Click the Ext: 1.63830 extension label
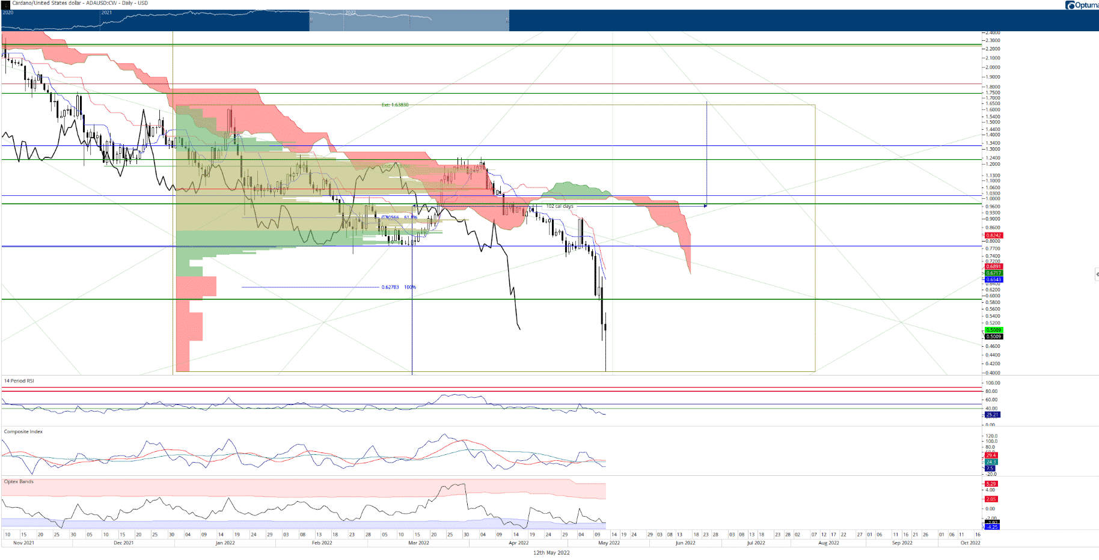The width and height of the screenshot is (1099, 560). (395, 105)
